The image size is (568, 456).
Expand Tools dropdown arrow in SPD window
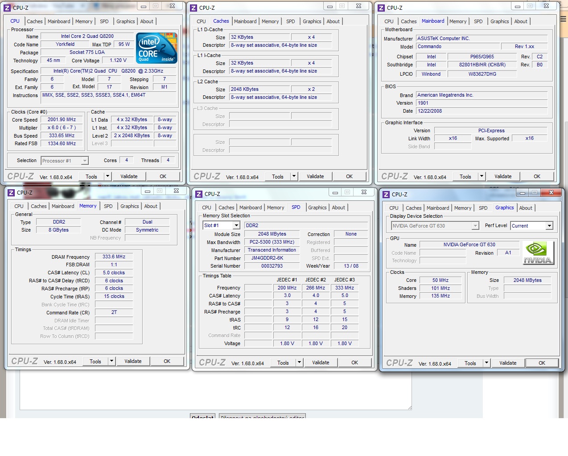point(299,363)
